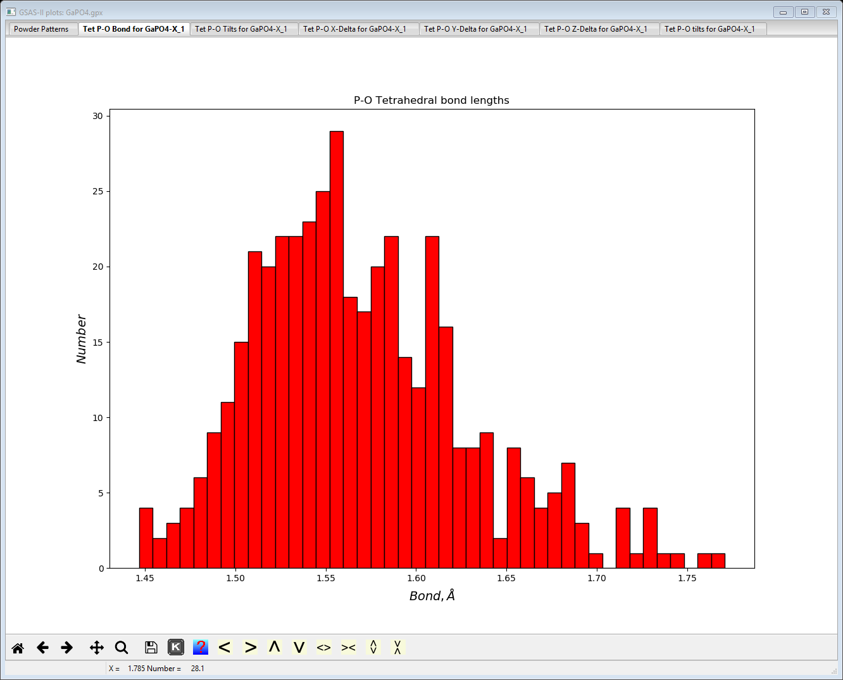Screen dimensions: 843x680
Task: Reset plot view with Home icon
Action: 18,648
